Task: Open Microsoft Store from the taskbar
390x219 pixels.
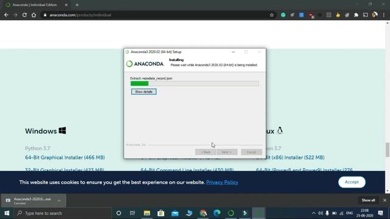Action: tap(161, 213)
